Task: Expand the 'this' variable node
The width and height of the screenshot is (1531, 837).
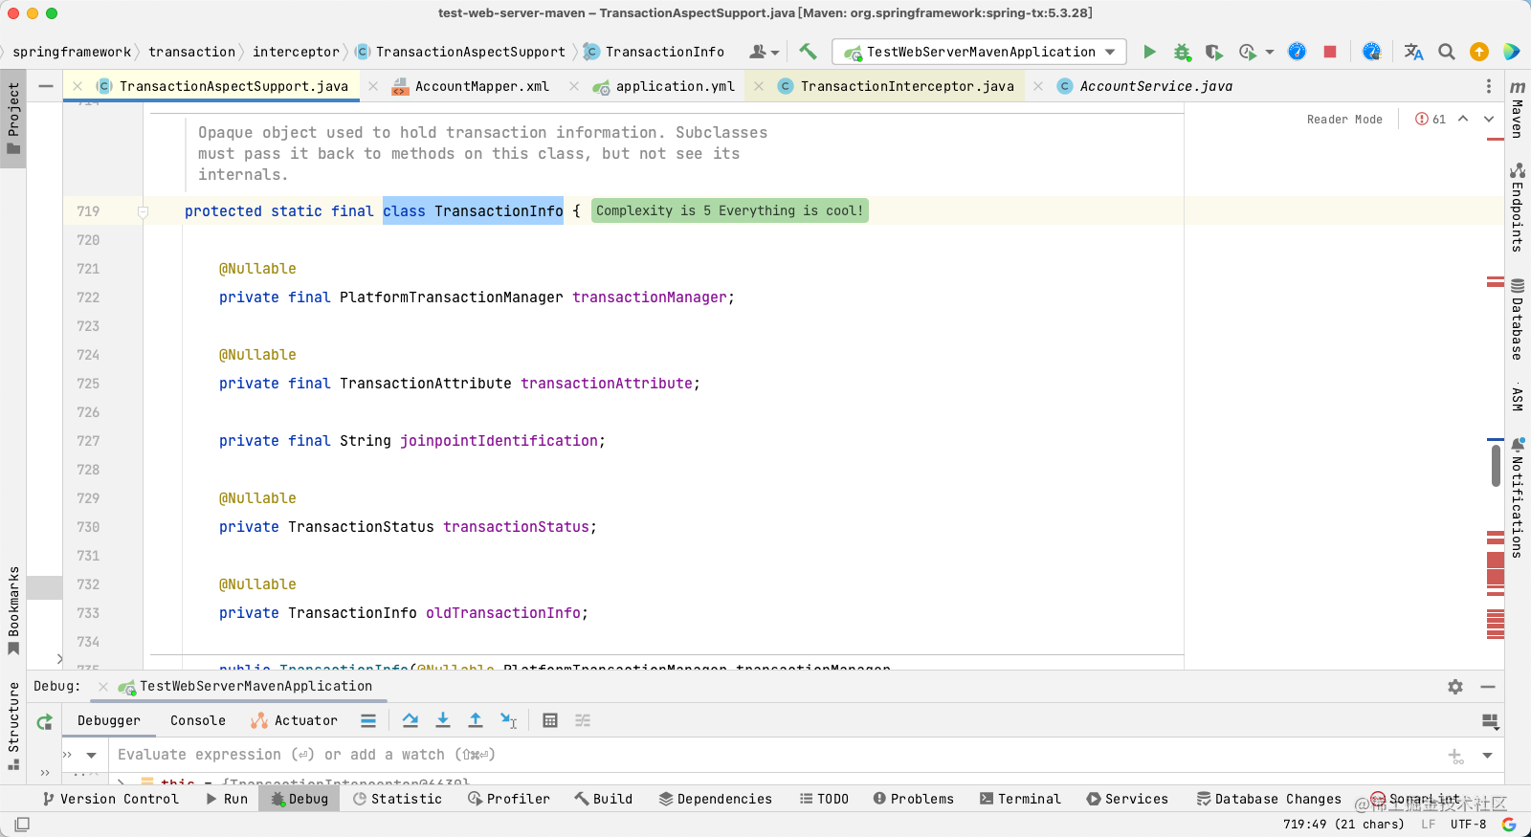Action: pyautogui.click(x=122, y=782)
